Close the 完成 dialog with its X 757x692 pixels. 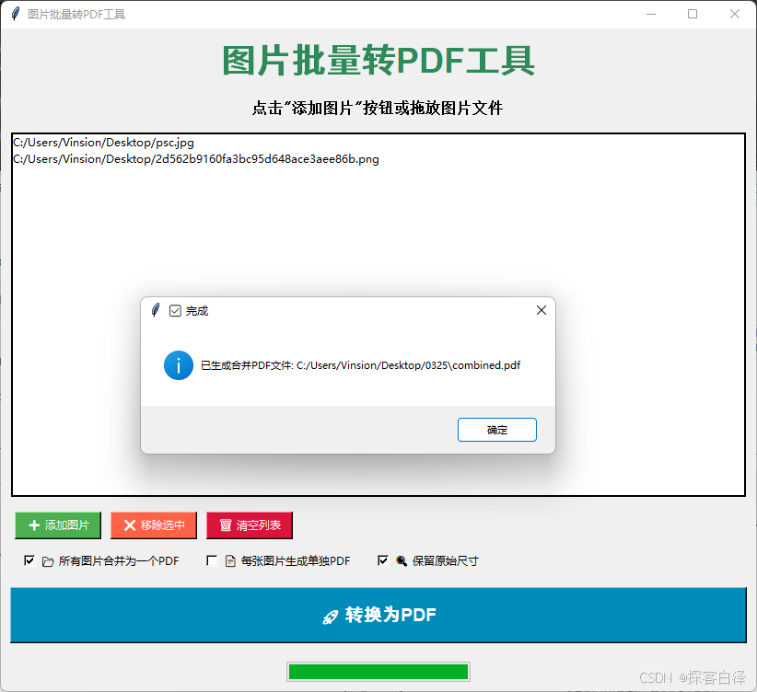[x=542, y=310]
